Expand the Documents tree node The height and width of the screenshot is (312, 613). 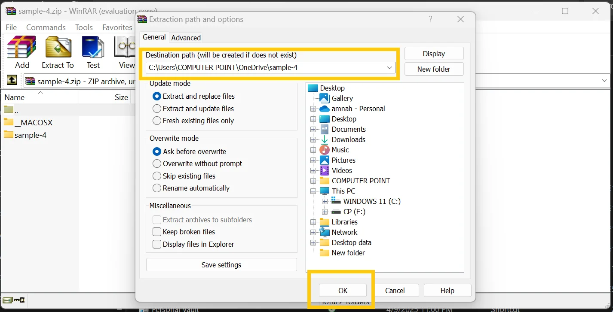pyautogui.click(x=313, y=129)
